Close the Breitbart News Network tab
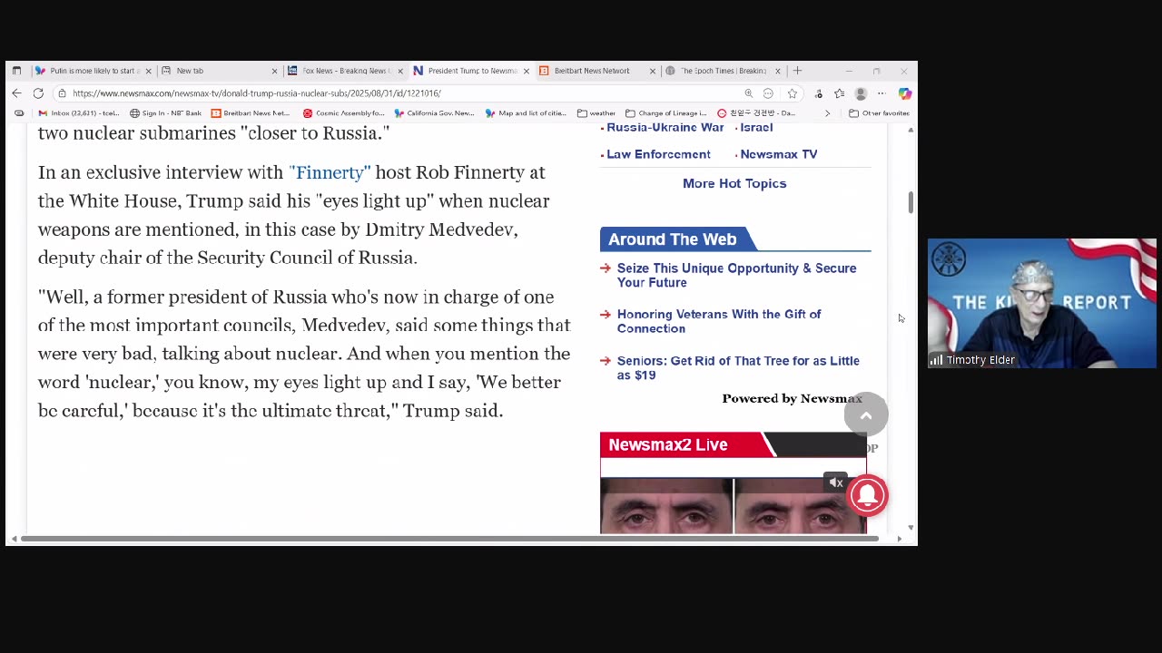This screenshot has height=653, width=1162. coord(652,71)
